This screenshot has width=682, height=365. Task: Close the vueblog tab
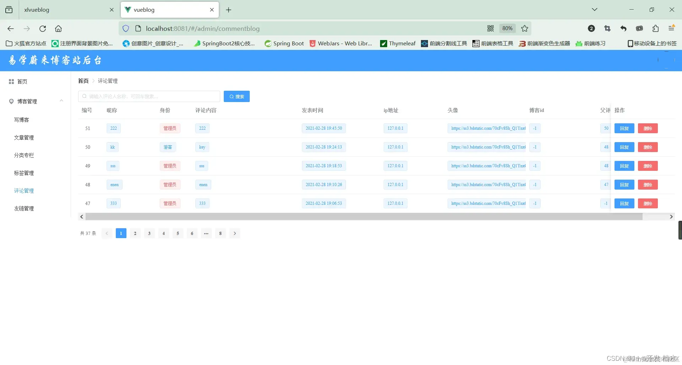click(212, 10)
